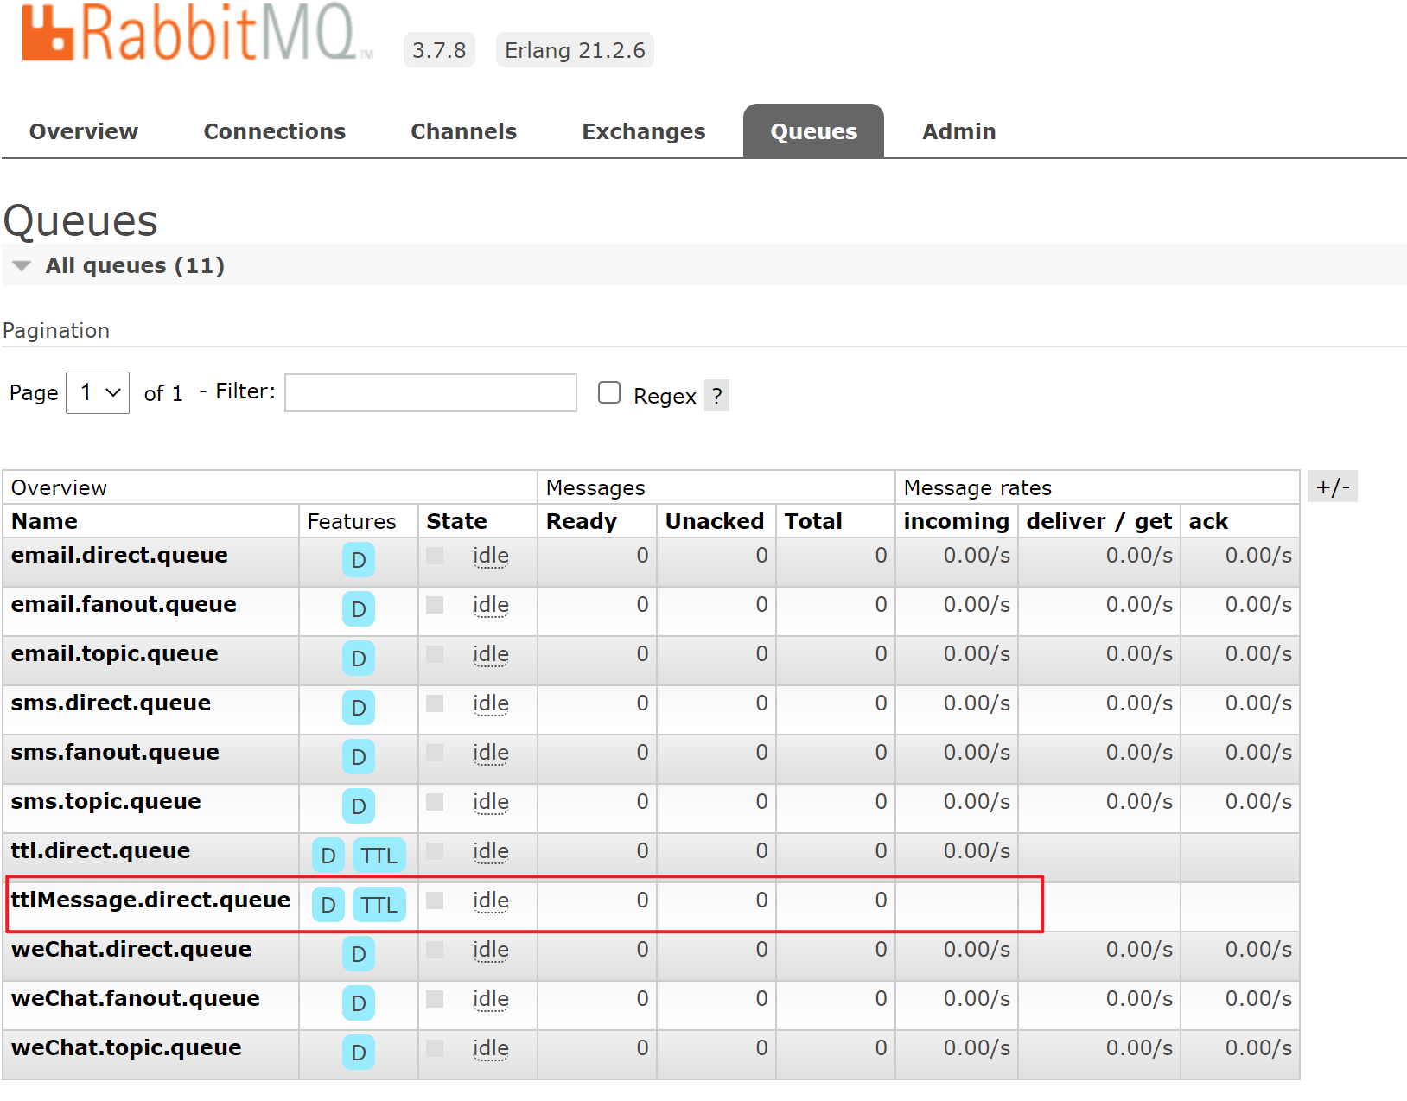The image size is (1407, 1101).
Task: Click the state indicator square for sms.topic.queue
Action: coord(435,802)
